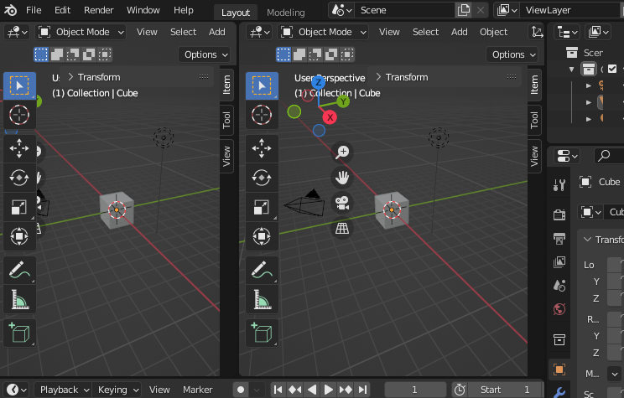Open the Help menu
624x398 pixels.
184,10
